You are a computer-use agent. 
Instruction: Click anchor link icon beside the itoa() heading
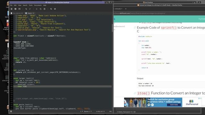click(x=135, y=93)
